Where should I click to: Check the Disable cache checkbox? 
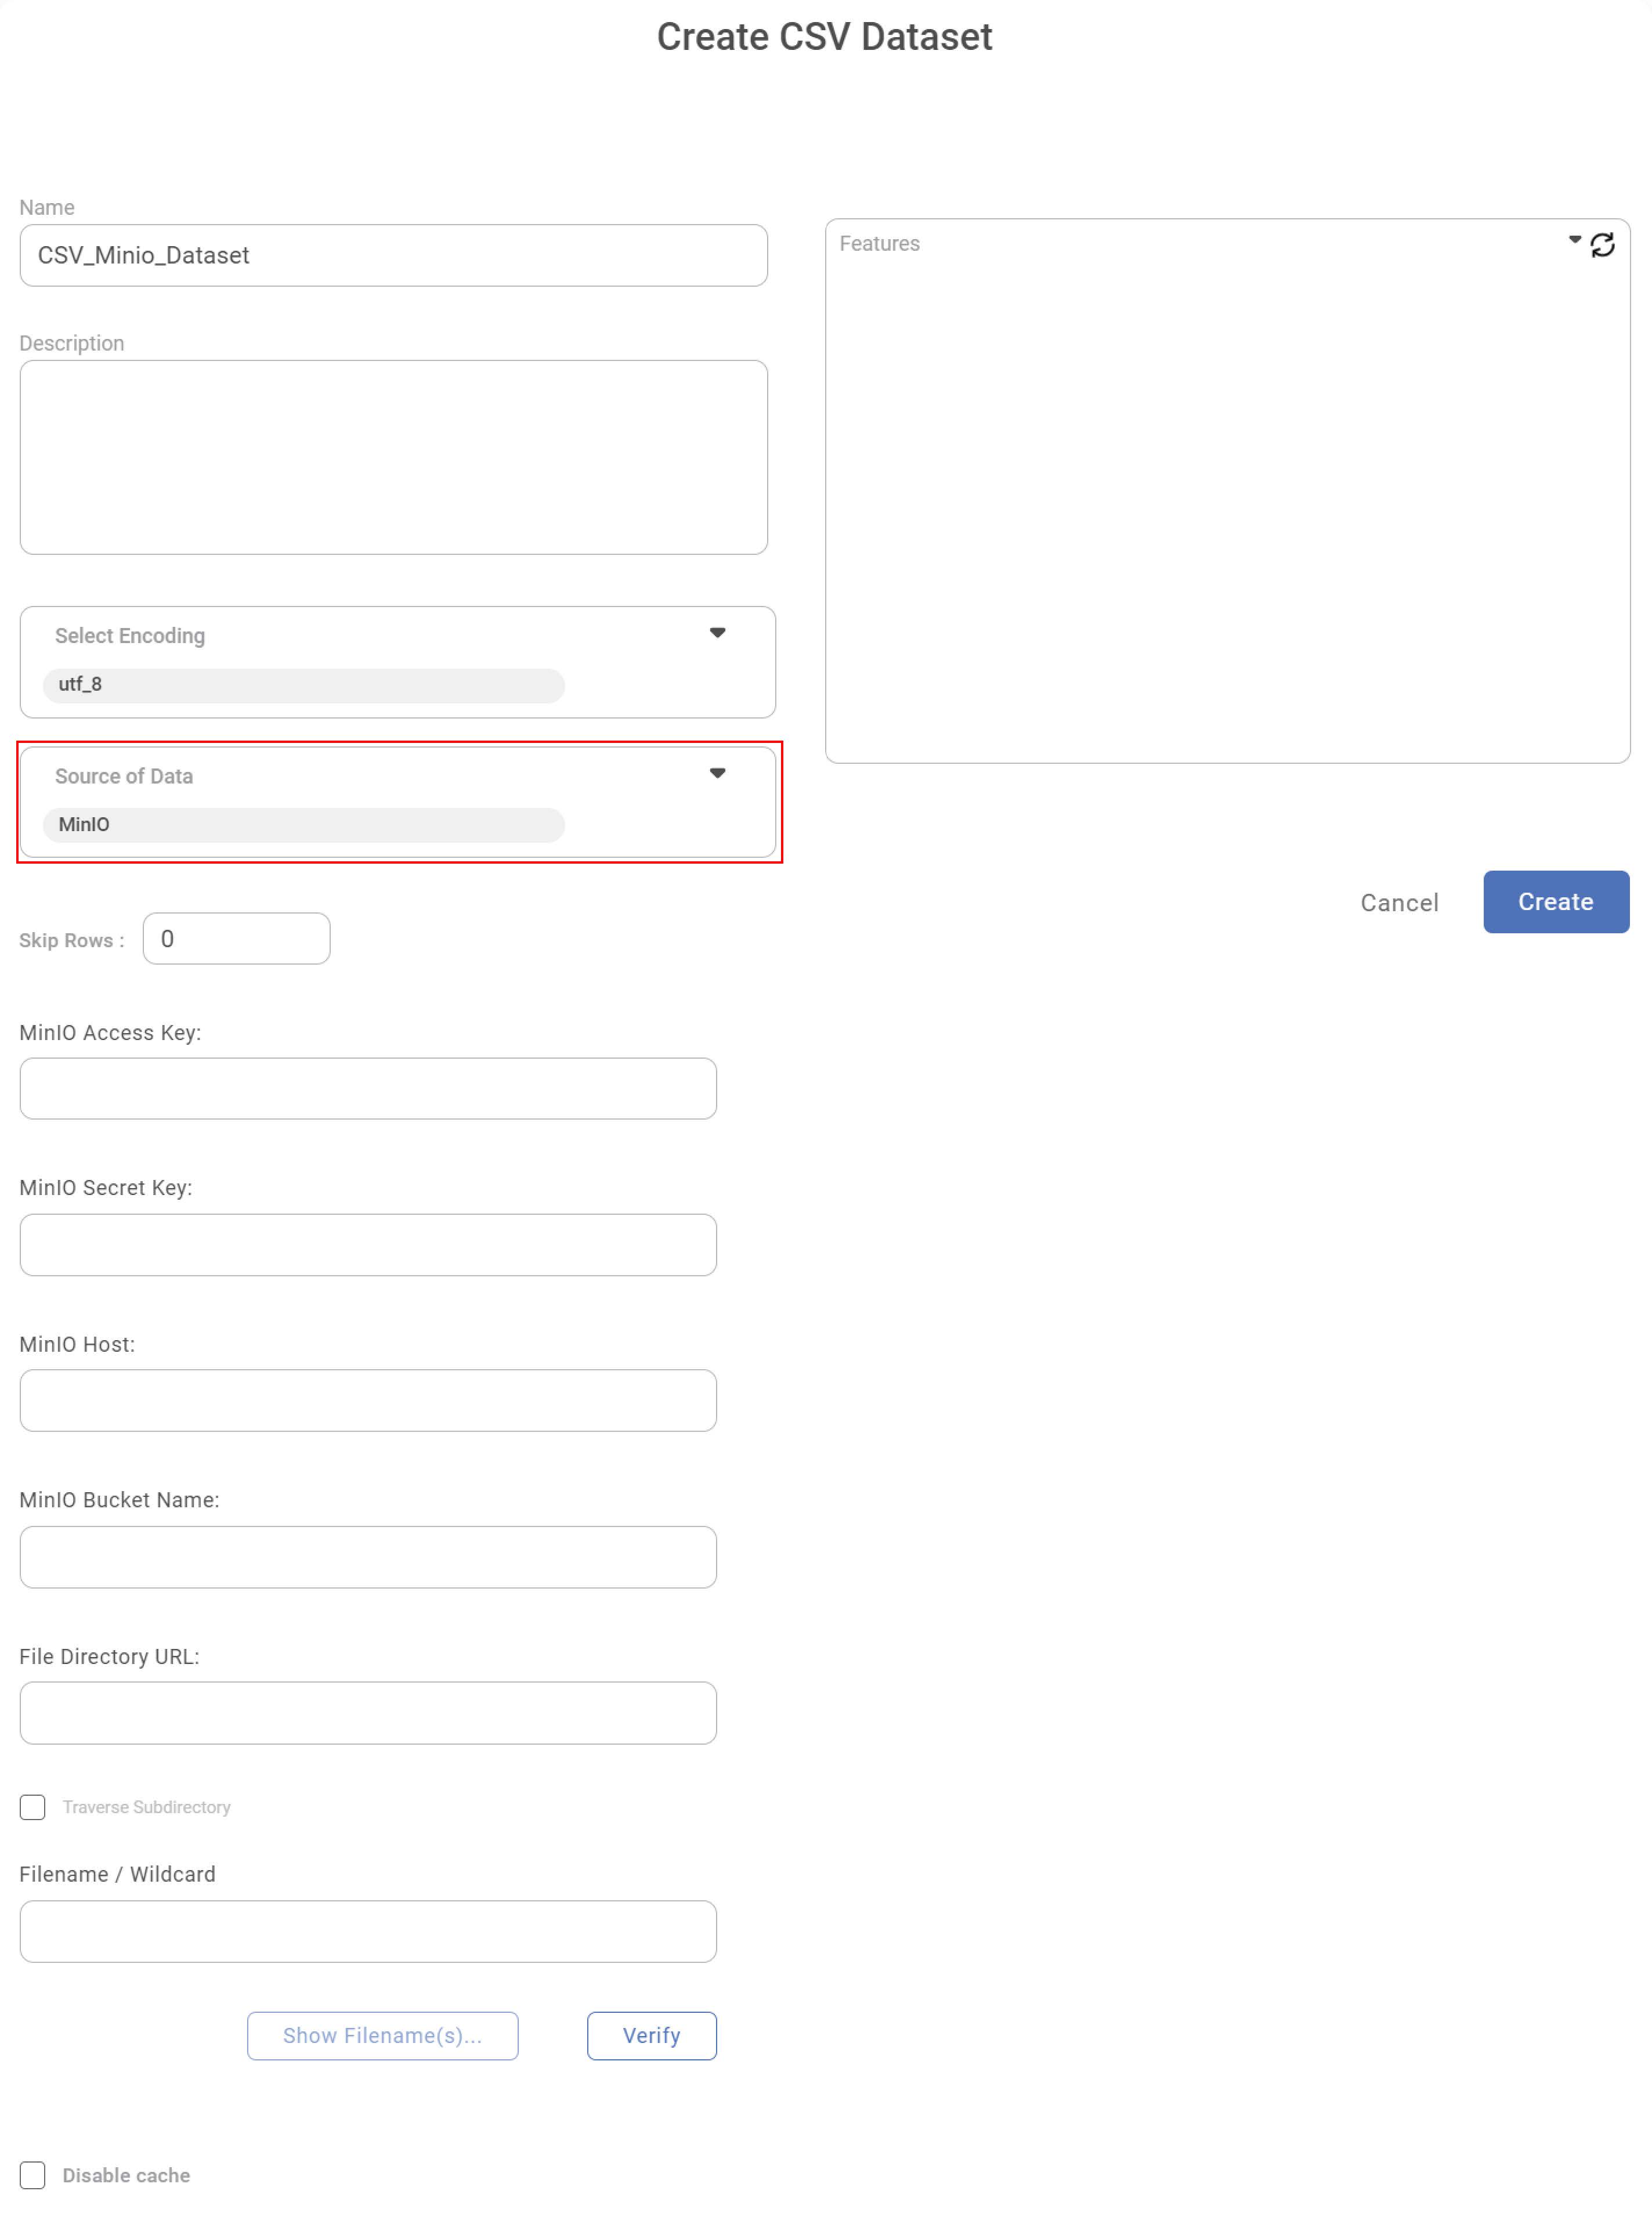click(33, 2175)
